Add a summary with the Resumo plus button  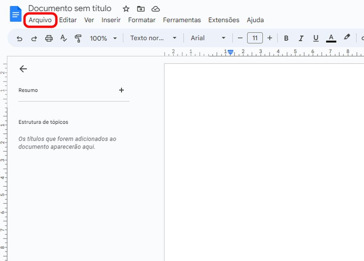pos(121,90)
